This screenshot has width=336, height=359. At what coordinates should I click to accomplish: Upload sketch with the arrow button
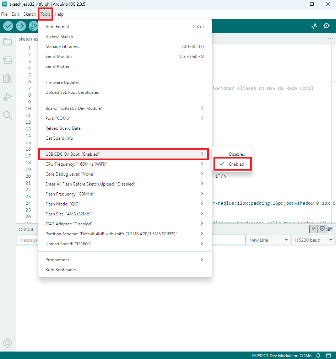coord(21,26)
